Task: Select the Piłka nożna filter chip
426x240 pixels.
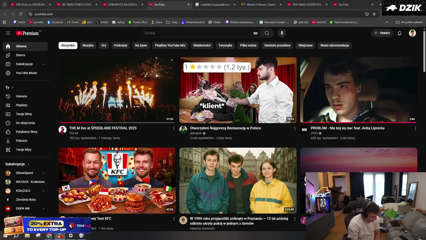Action: [x=248, y=45]
